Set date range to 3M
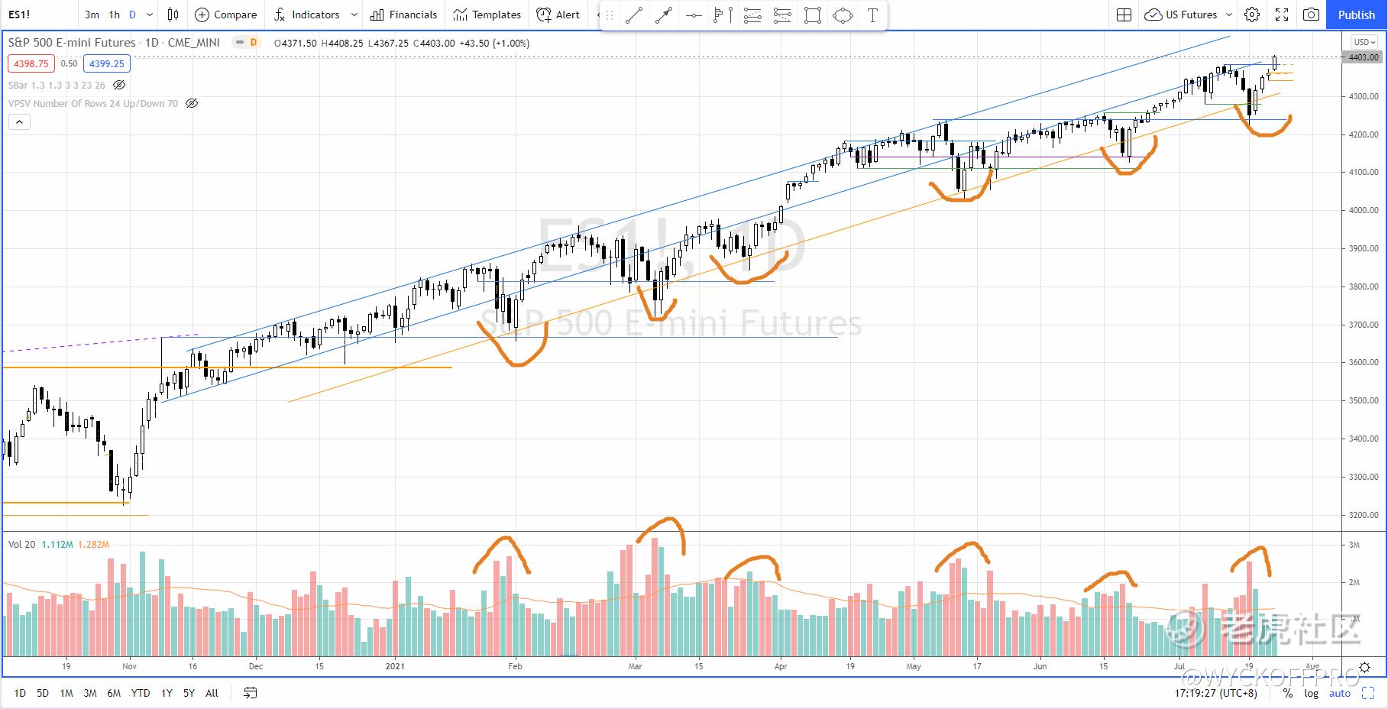 coord(90,693)
